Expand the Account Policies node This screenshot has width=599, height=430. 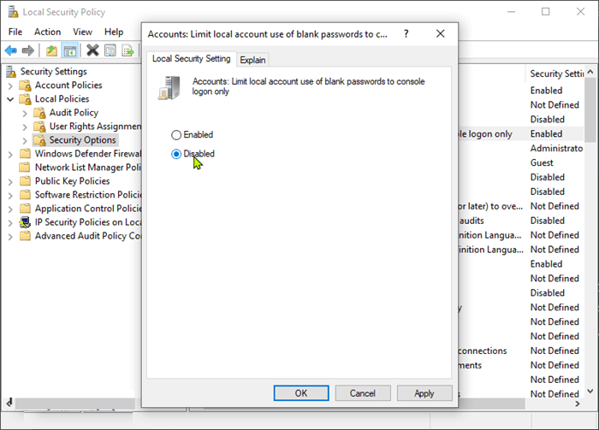pyautogui.click(x=10, y=85)
